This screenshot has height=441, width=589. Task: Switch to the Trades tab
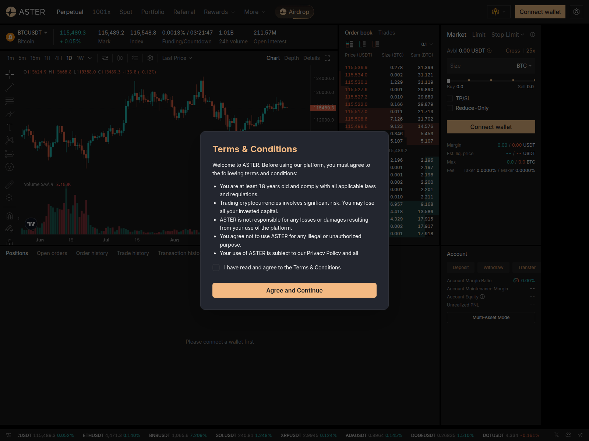(x=387, y=33)
